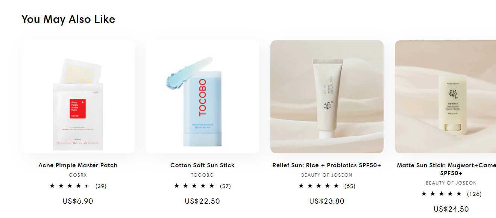View the (65) reviews count
Screen dimensions: 496x218
(x=350, y=186)
